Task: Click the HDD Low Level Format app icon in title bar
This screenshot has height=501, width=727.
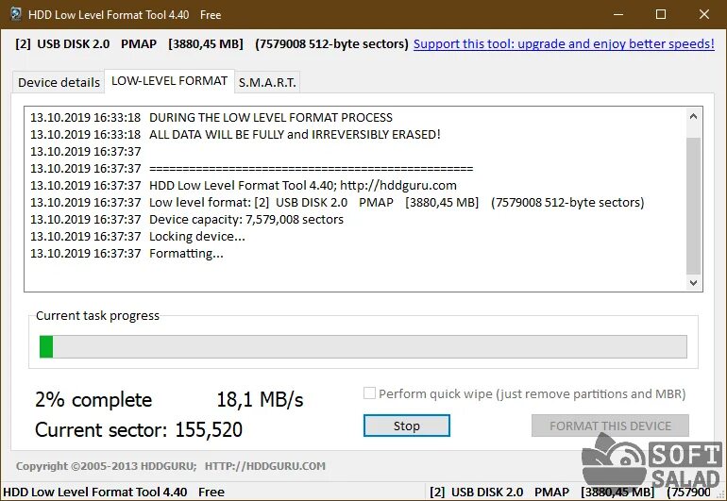Action: click(16, 14)
